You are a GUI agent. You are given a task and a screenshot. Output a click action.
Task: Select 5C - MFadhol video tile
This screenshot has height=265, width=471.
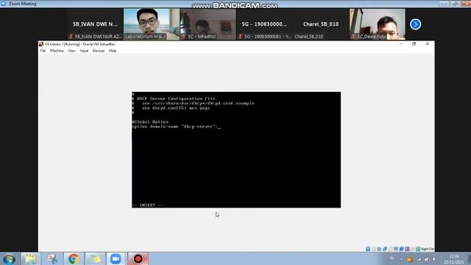[208, 24]
